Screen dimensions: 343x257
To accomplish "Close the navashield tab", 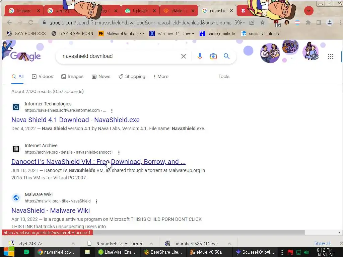I will 231,11.
